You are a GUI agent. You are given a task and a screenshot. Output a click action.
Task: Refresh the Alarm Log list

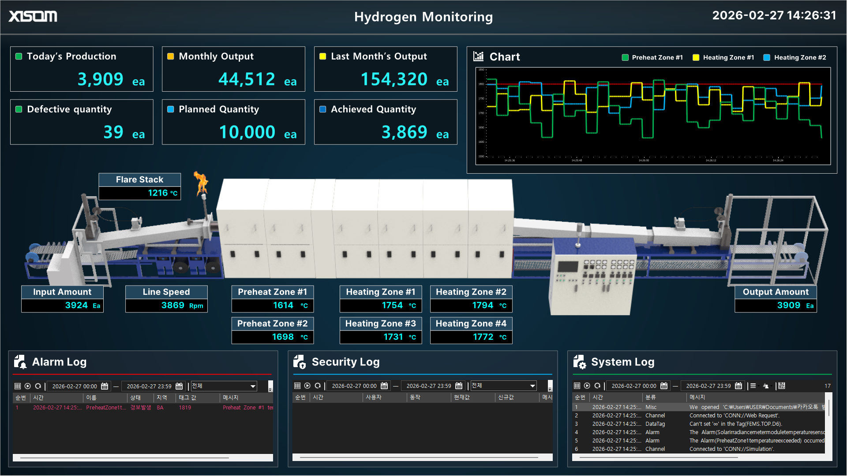[x=38, y=386]
